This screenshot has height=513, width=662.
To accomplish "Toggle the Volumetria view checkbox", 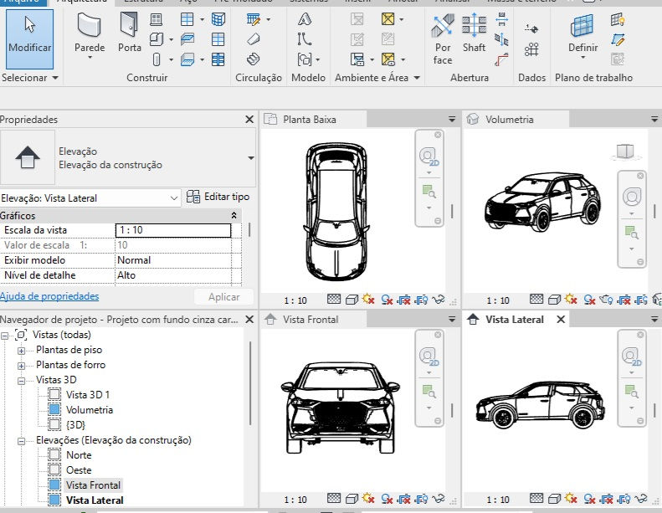I will [x=54, y=409].
